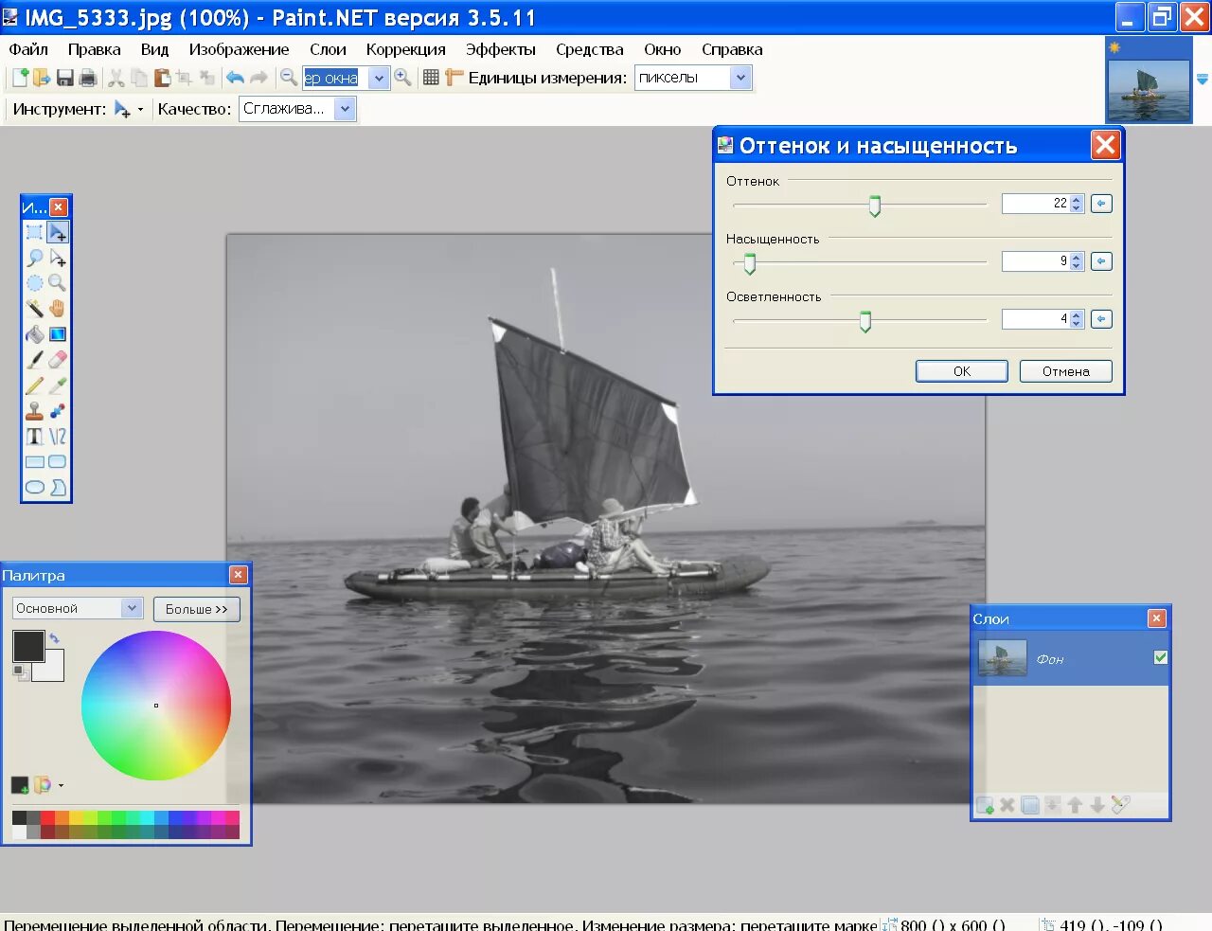Image resolution: width=1212 pixels, height=931 pixels.
Task: Click the Zoom Out toolbar icon
Action: (289, 78)
